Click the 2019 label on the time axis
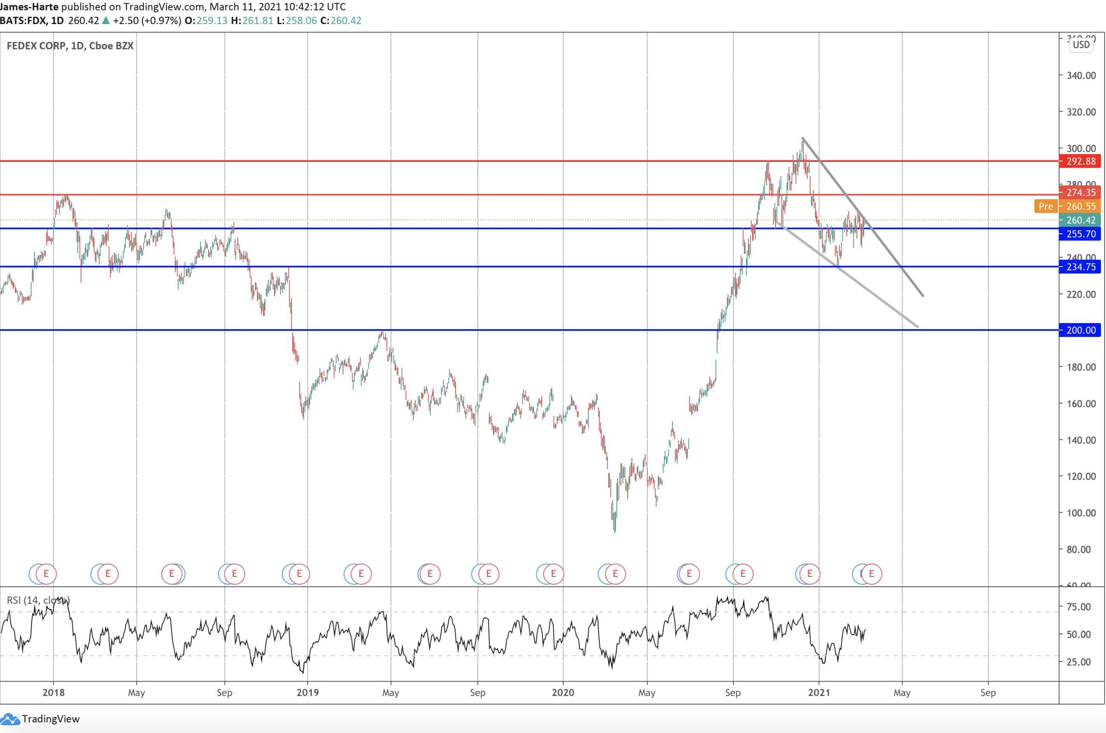 coord(307,692)
